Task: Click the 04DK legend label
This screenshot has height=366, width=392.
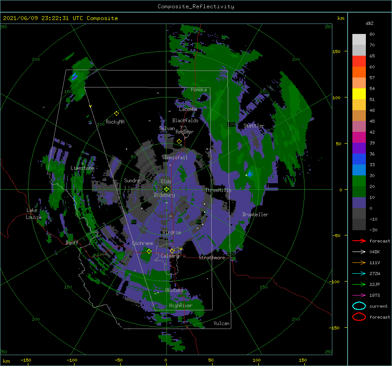Action: coord(375,252)
